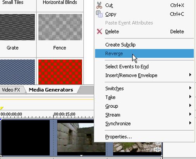Switch to the Media Generators tab
196x159 pixels.
pos(51,90)
